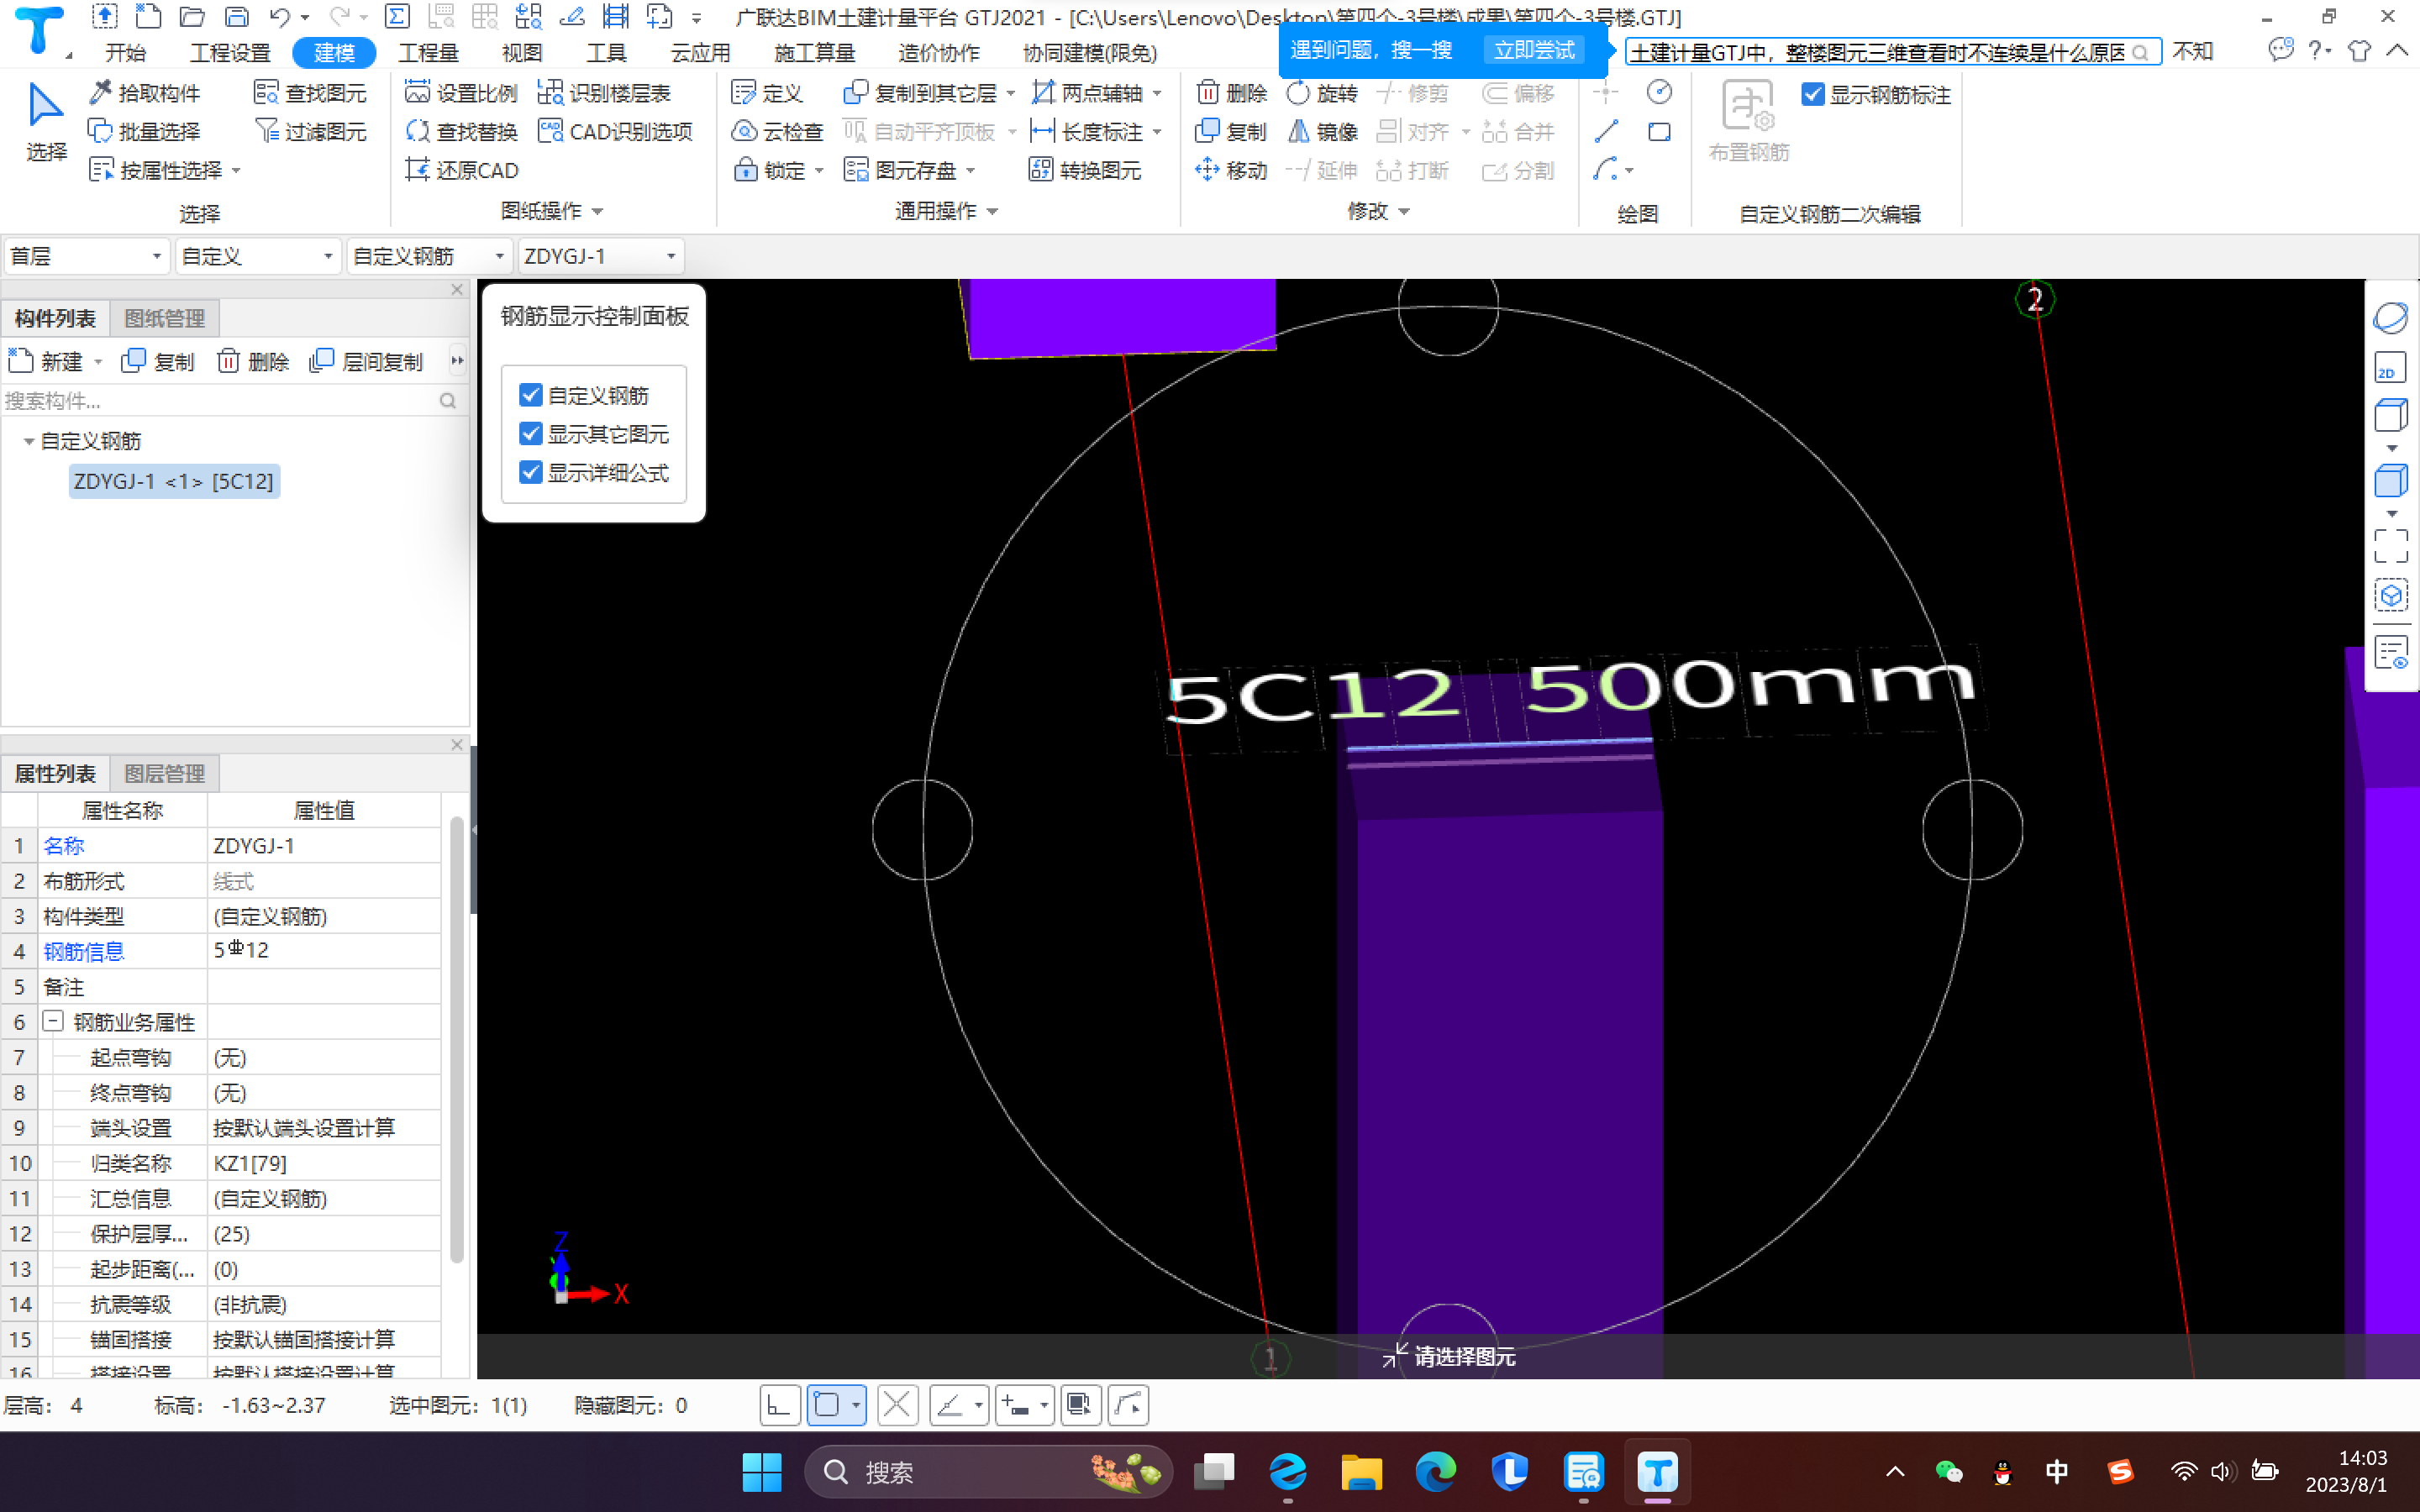Viewport: 2420px width, 1512px height.
Task: Click 还原CAD restore tool
Action: pos(461,170)
